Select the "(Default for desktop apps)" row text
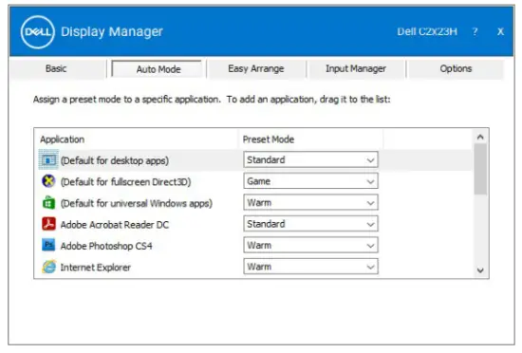Viewport: 522px width, 353px height. pos(115,160)
